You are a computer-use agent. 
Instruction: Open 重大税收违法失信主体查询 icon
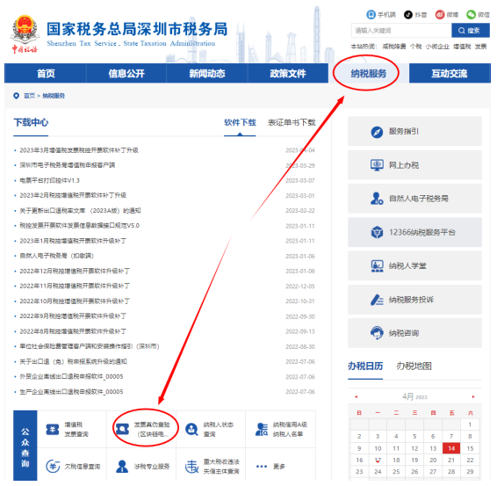point(191,467)
